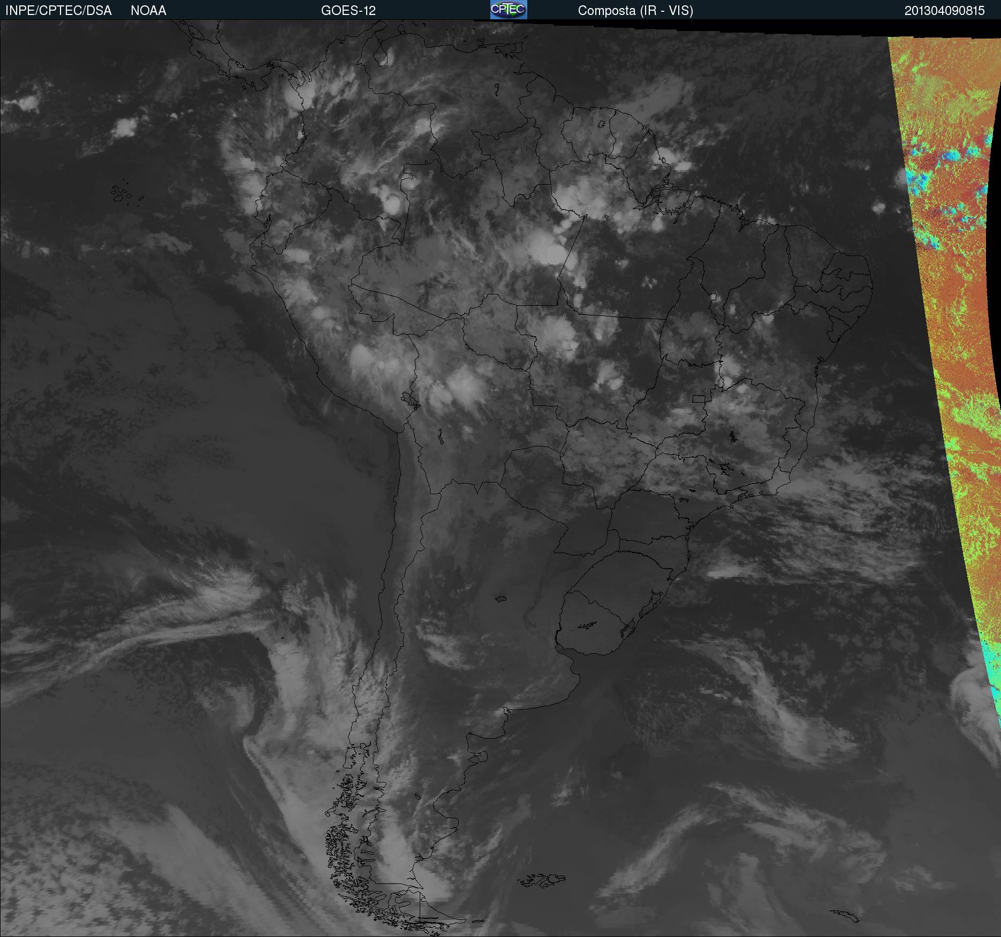Viewport: 1001px width, 937px height.
Task: Click the NOAA label in header
Action: tap(148, 11)
